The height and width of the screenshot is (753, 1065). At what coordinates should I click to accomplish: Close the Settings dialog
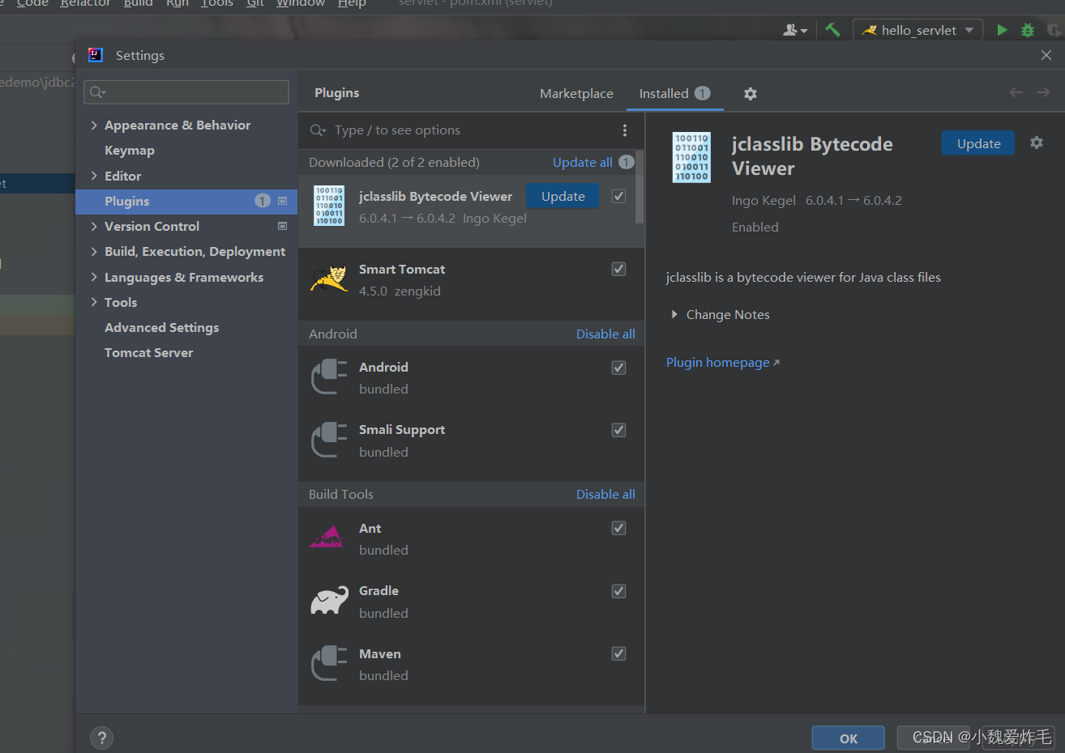tap(1046, 55)
